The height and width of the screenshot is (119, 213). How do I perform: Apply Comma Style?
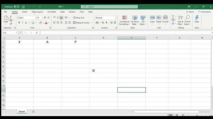pyautogui.click(x=106, y=23)
